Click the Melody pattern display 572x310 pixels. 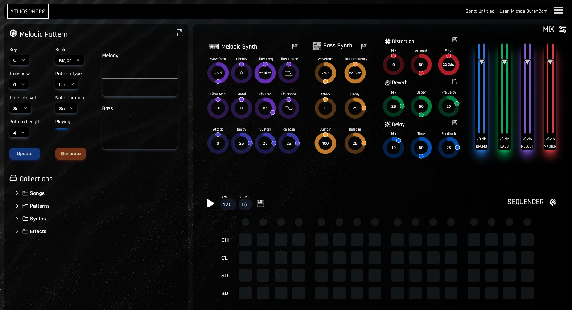click(140, 78)
